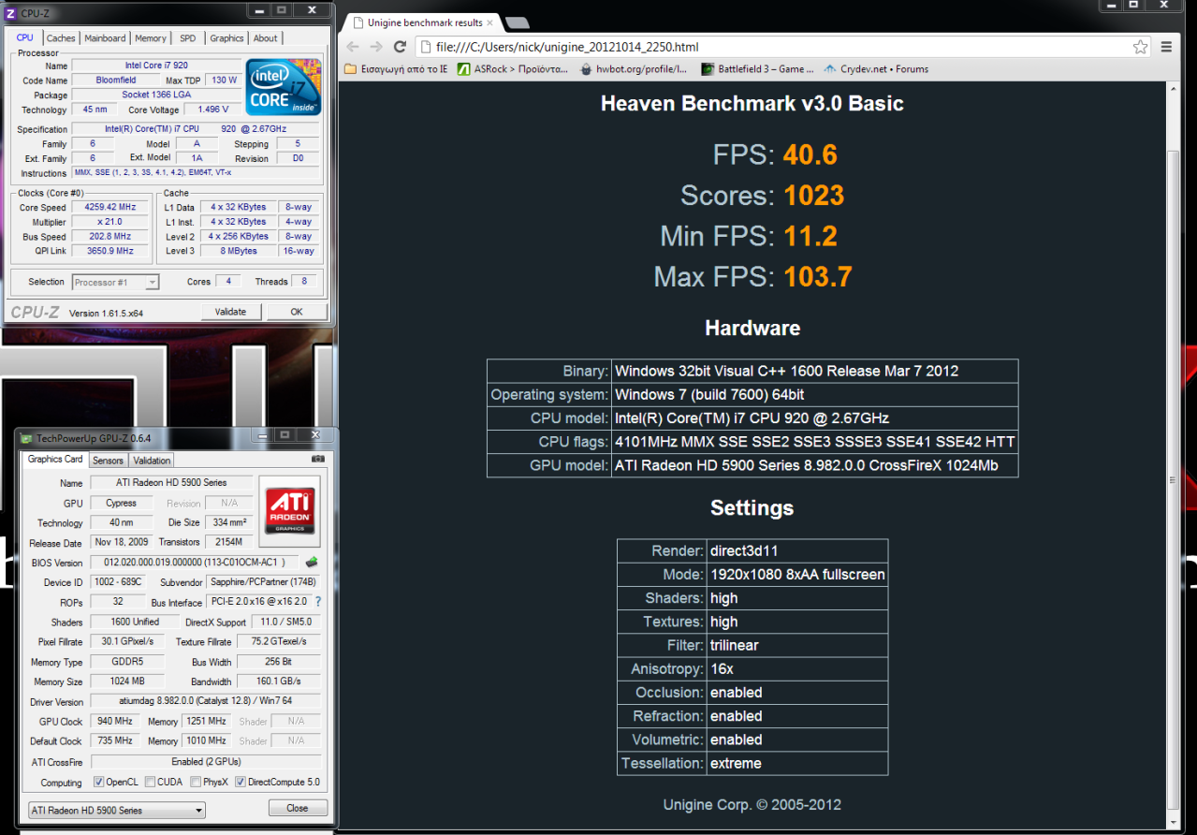This screenshot has width=1197, height=835.
Task: Open the Εισαγωγή από το IE bookmark folder
Action: pyautogui.click(x=398, y=68)
